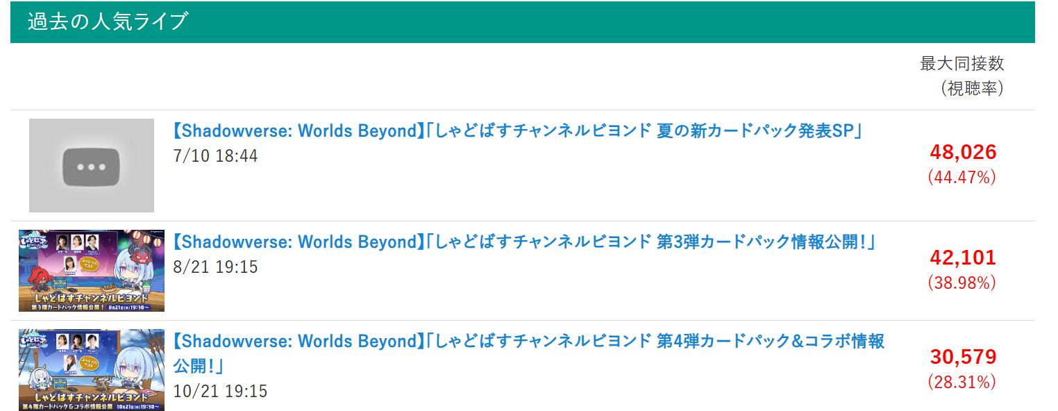Viewport: 1058px width, 411px height.
Task: Click the 10/21 stream thumbnail image
Action: point(92,369)
